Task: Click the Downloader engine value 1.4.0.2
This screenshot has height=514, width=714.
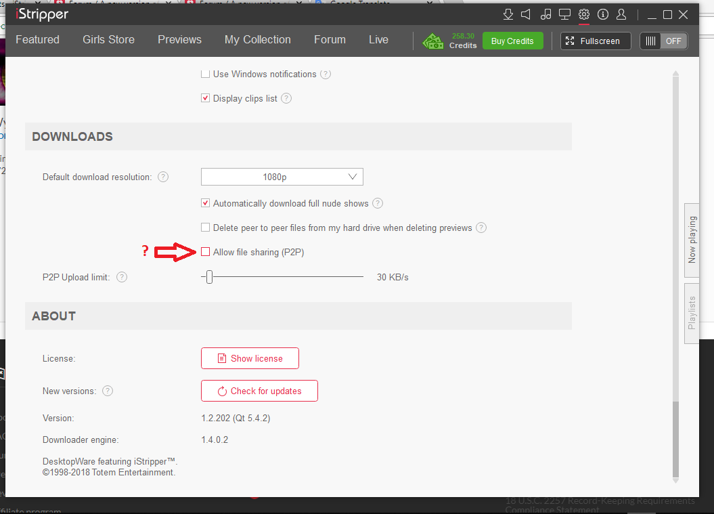Action: pos(215,440)
